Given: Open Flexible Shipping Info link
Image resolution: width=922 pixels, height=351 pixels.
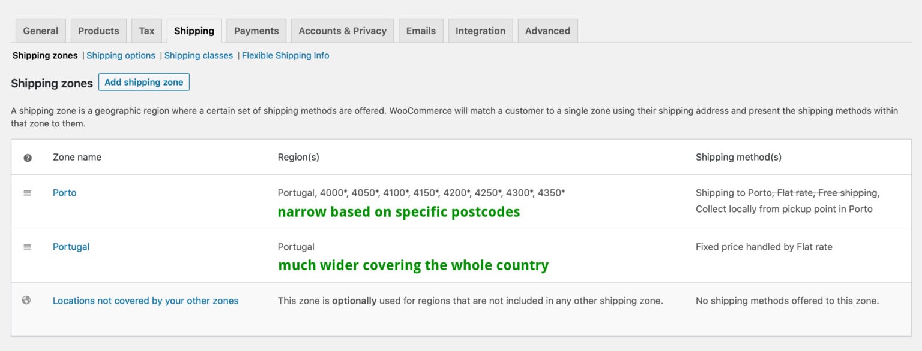Looking at the screenshot, I should 286,56.
